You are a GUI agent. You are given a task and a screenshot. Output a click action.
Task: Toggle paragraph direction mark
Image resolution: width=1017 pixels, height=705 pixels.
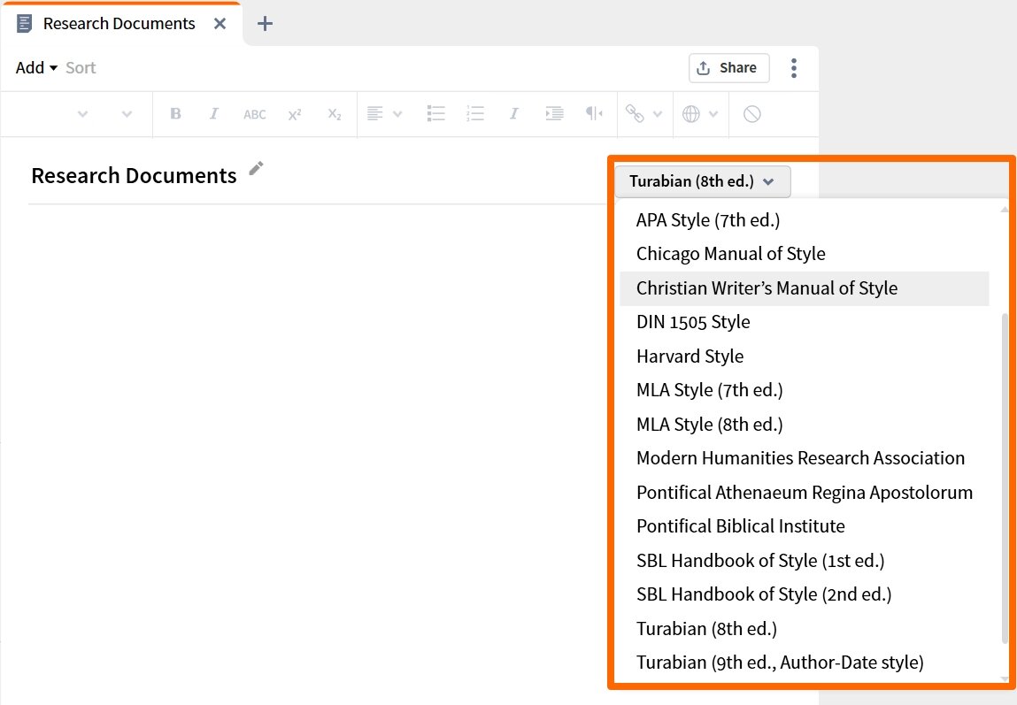593,113
